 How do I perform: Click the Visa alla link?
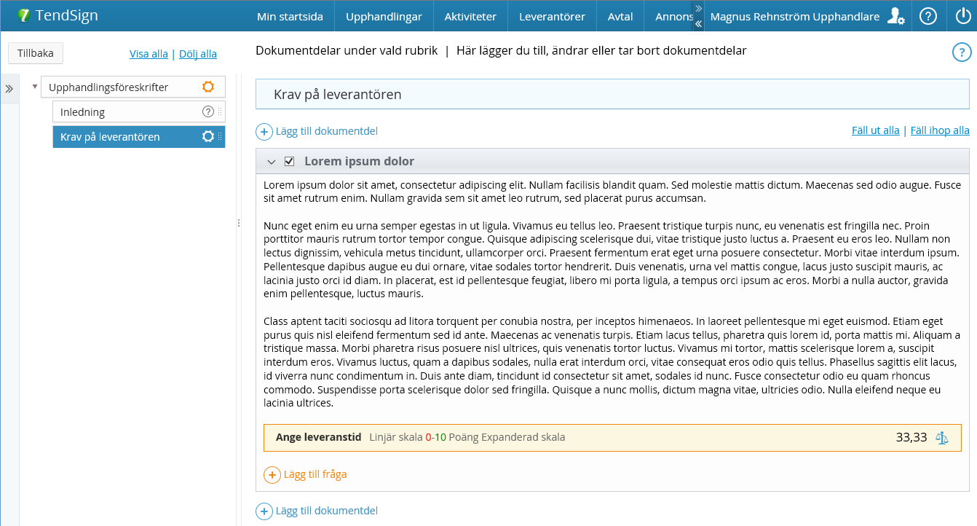149,54
